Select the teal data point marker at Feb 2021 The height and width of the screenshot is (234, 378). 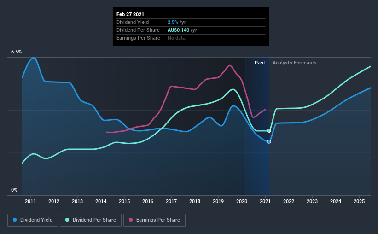(269, 131)
